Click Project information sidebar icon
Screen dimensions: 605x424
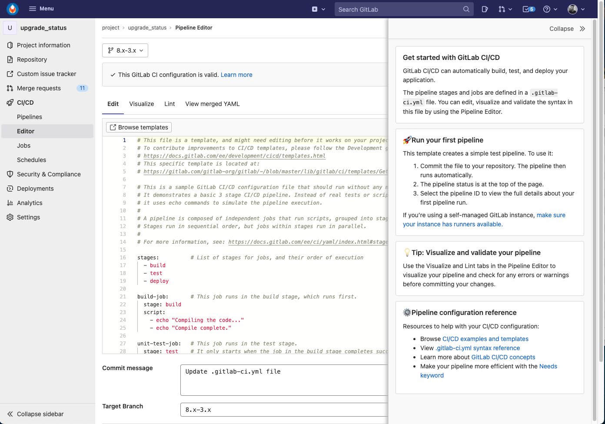coord(10,45)
